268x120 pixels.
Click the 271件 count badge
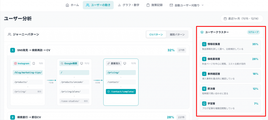pos(181,50)
